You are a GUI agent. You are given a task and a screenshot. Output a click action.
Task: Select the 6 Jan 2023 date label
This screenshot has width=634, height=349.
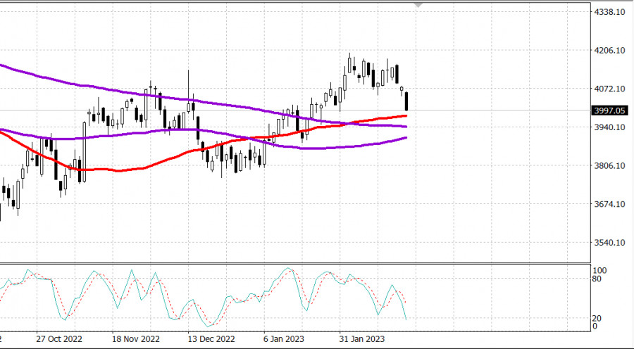(286, 338)
